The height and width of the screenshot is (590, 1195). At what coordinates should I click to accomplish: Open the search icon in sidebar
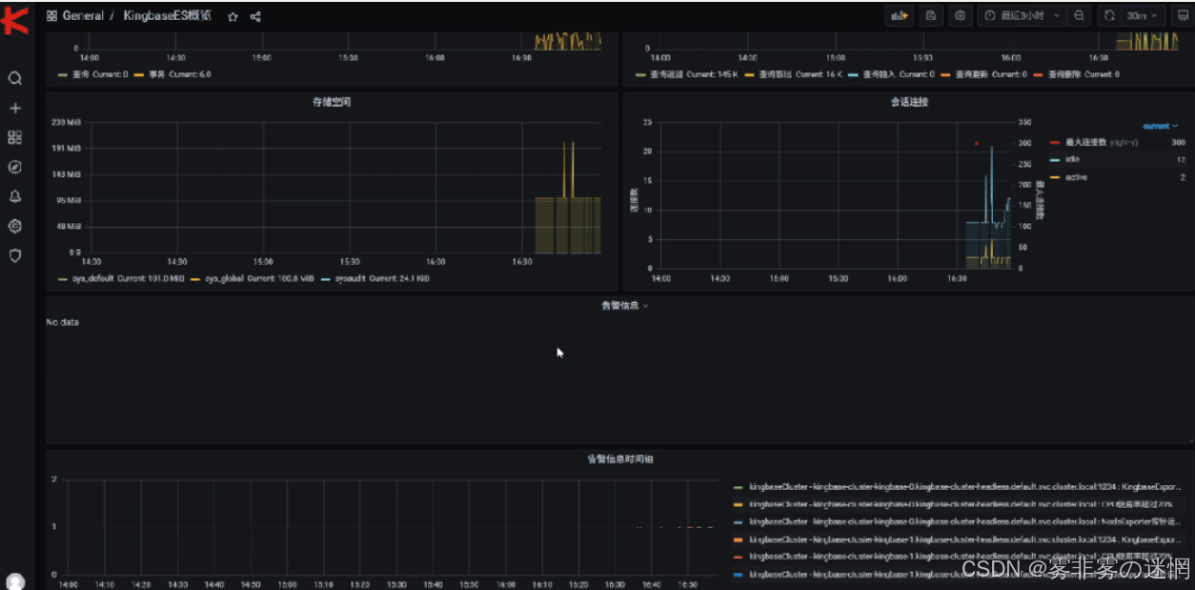[x=14, y=78]
